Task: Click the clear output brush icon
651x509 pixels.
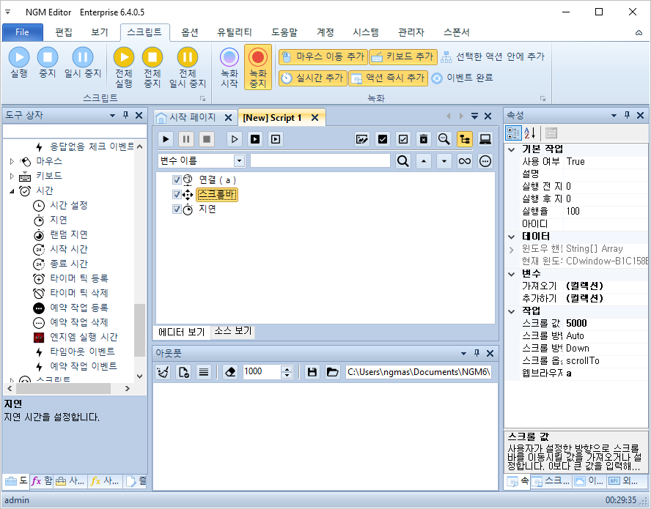Action: click(163, 372)
